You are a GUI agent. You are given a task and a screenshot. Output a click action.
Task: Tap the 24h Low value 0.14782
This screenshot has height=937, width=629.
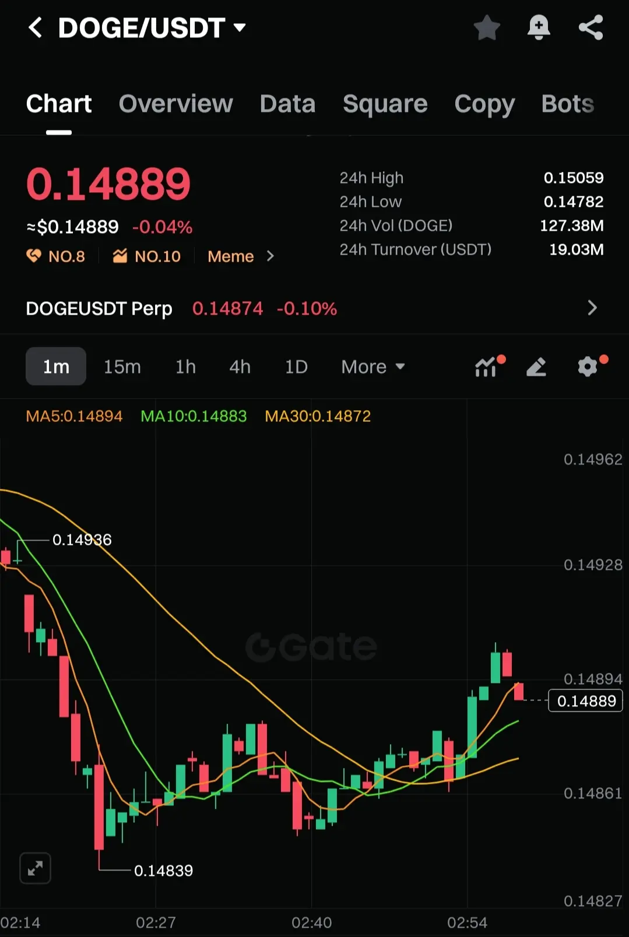coord(574,202)
